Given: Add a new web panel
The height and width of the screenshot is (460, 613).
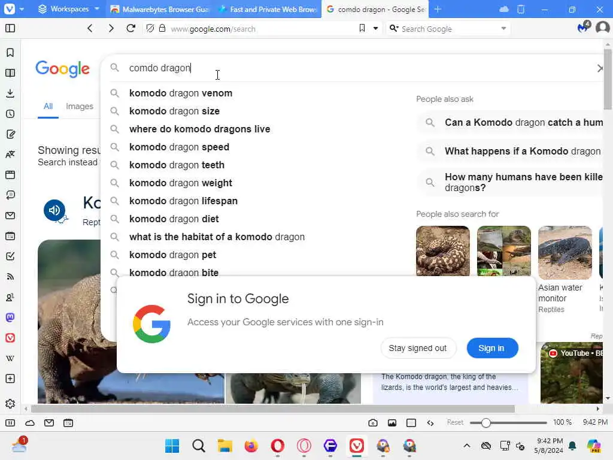Looking at the screenshot, I should pos(10,379).
